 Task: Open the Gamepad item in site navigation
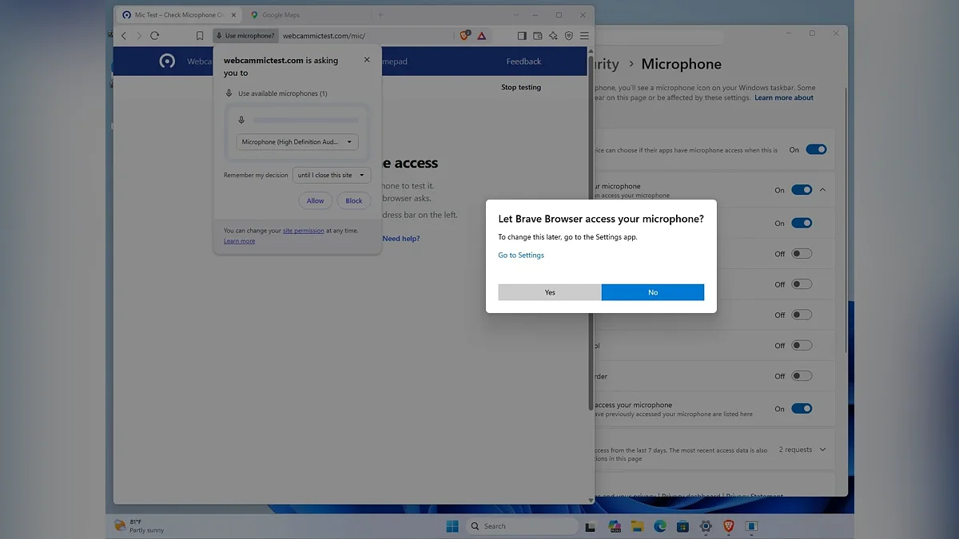click(x=395, y=61)
